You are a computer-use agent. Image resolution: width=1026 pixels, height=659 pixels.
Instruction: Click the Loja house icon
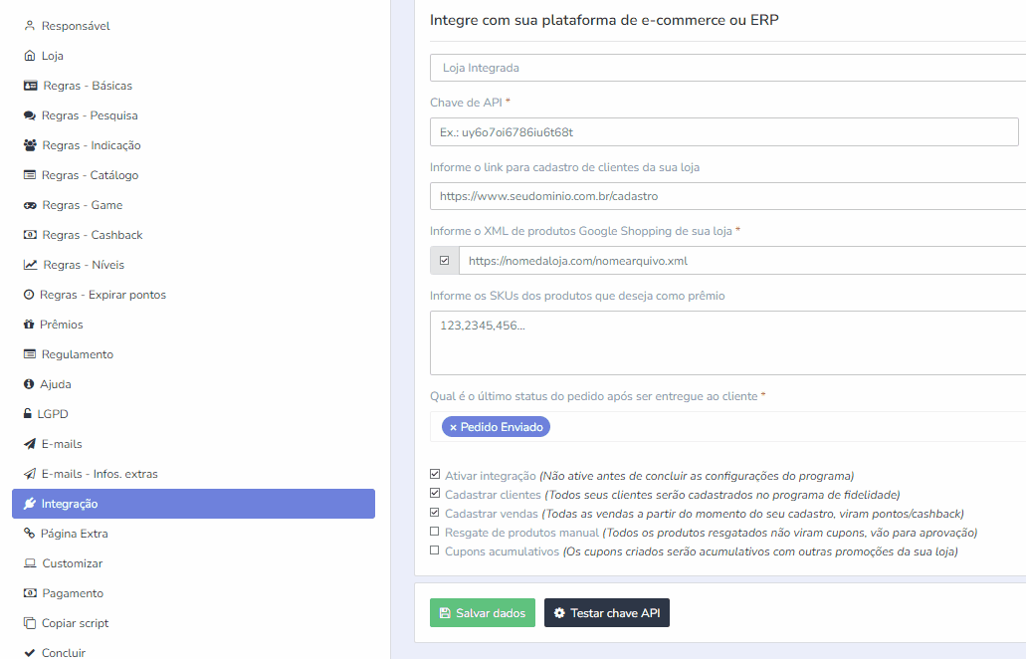pos(30,56)
